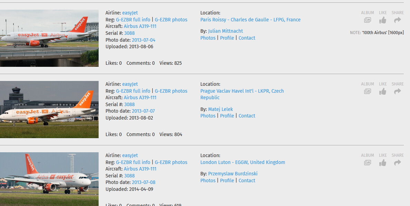This screenshot has height=206, width=410.
Task: Share the London Luton photo
Action: point(398,163)
